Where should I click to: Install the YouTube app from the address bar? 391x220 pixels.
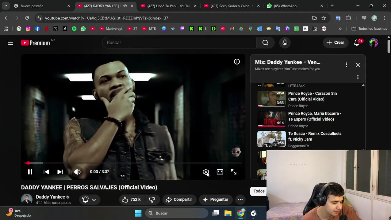pos(314,18)
